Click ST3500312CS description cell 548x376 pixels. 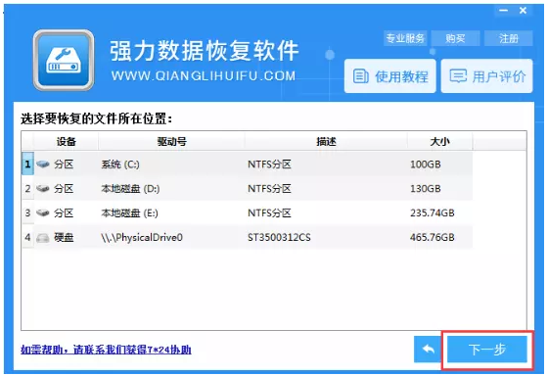coord(279,238)
